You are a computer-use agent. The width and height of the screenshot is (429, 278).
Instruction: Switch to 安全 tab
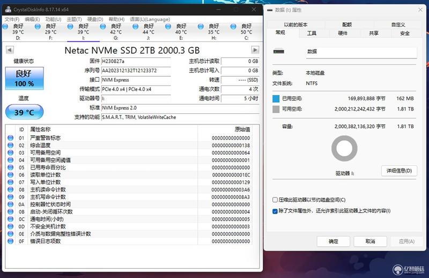coord(405,33)
